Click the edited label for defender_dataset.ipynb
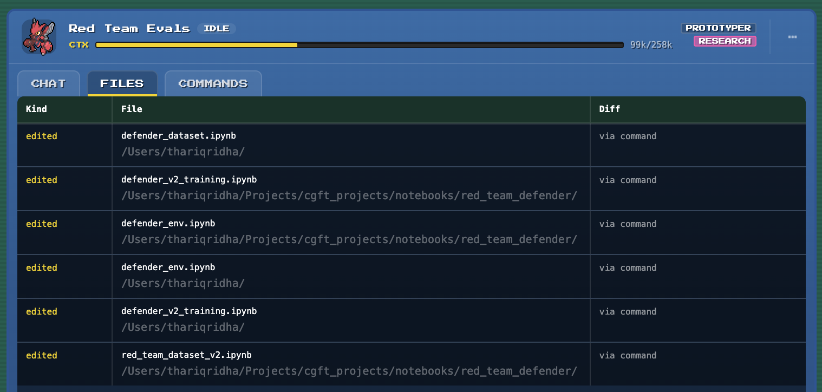 coord(42,136)
